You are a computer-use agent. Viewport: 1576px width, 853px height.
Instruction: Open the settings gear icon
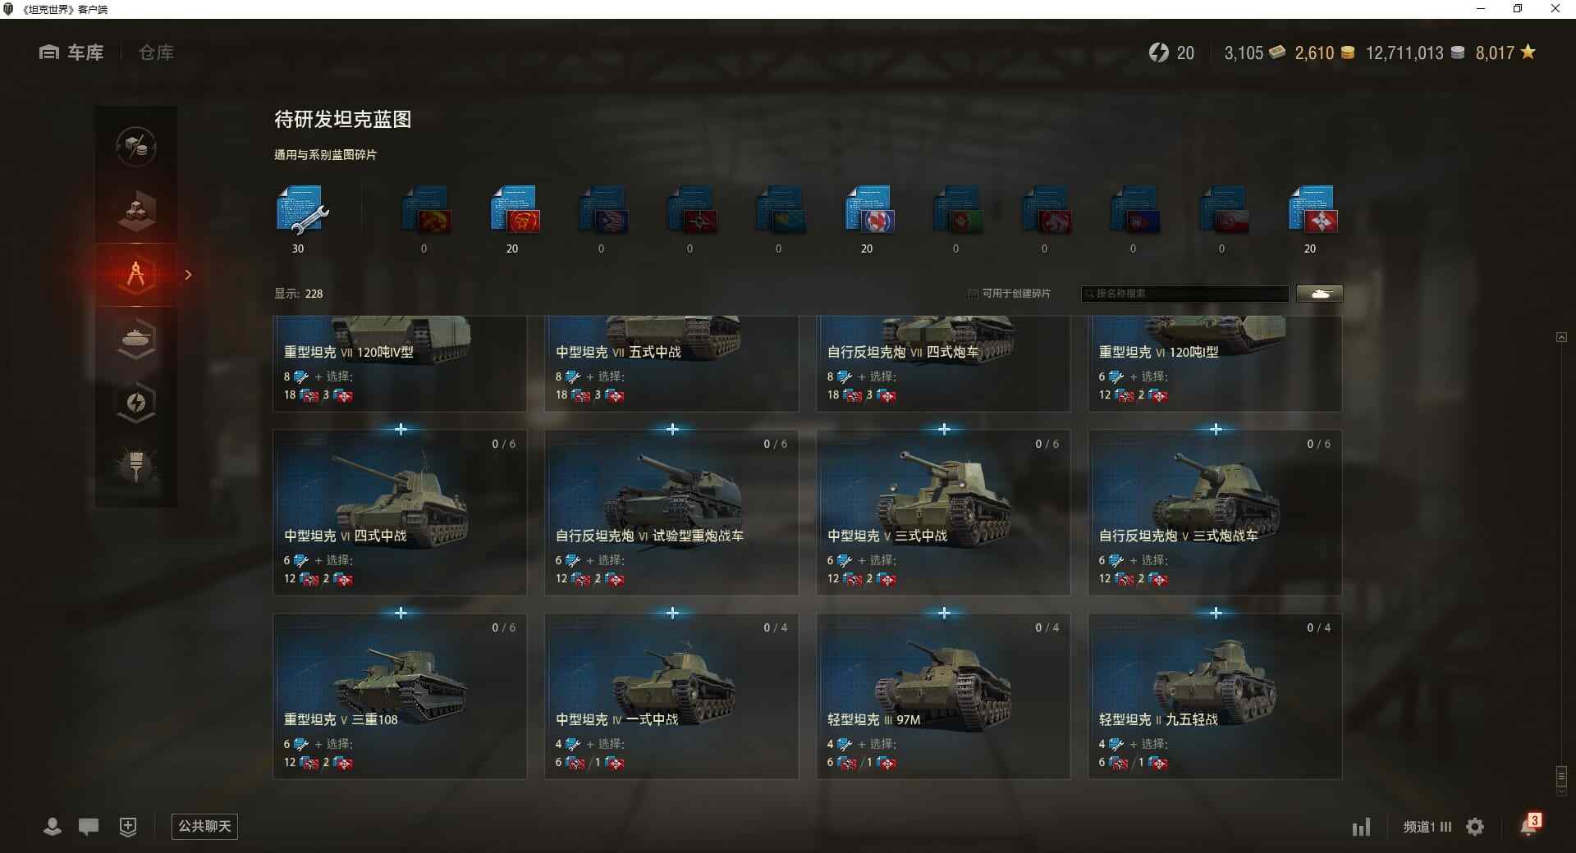[1475, 827]
